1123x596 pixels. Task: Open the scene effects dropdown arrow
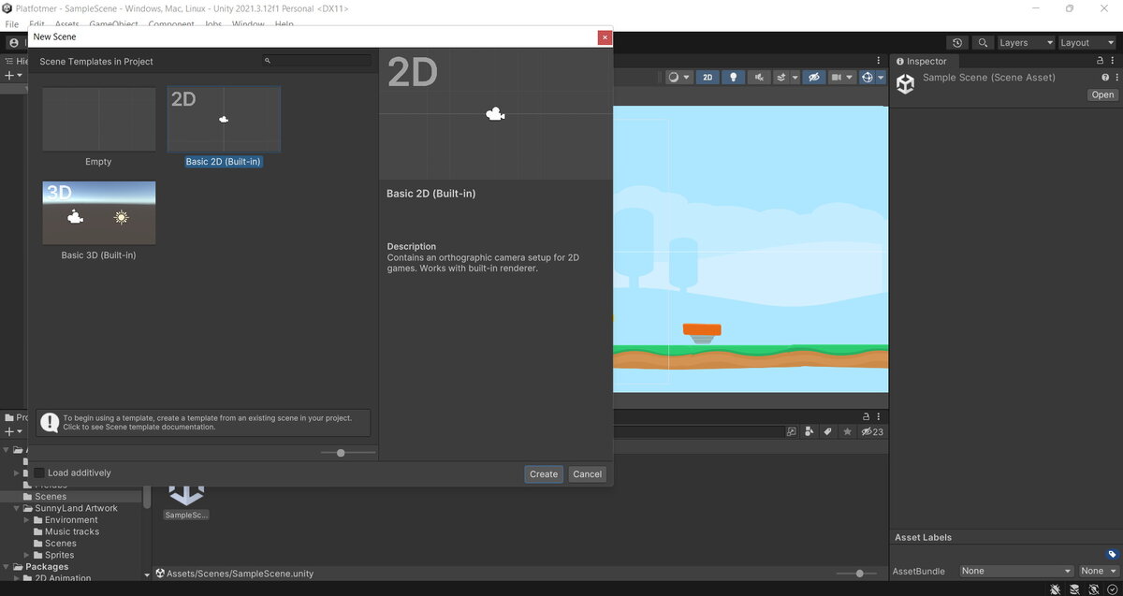[x=795, y=78]
